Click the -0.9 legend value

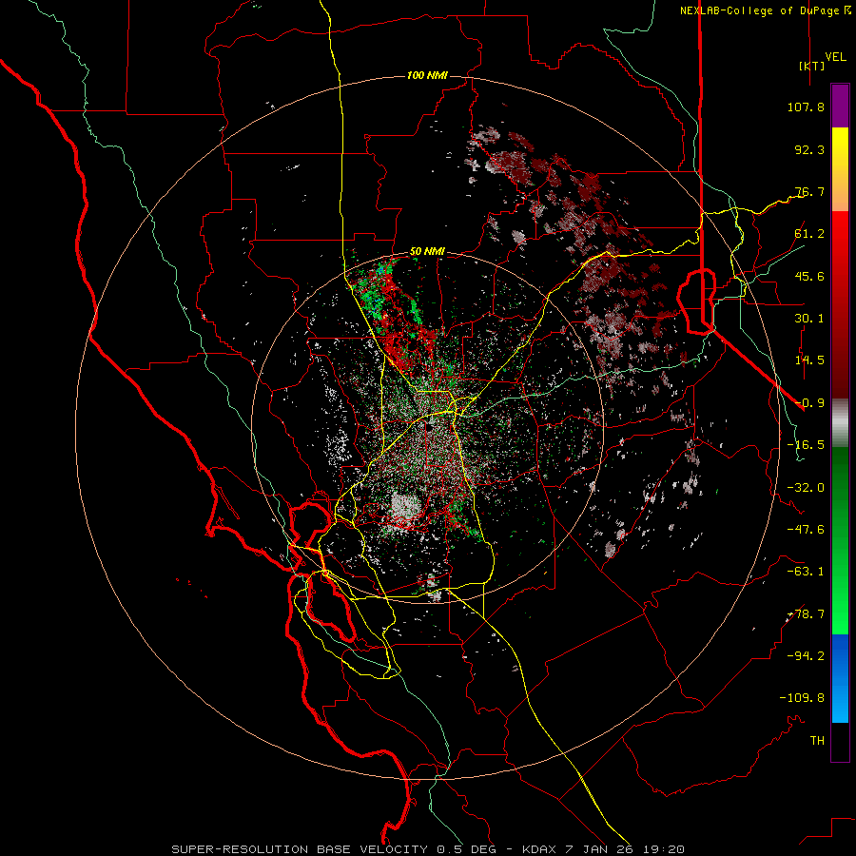(809, 403)
